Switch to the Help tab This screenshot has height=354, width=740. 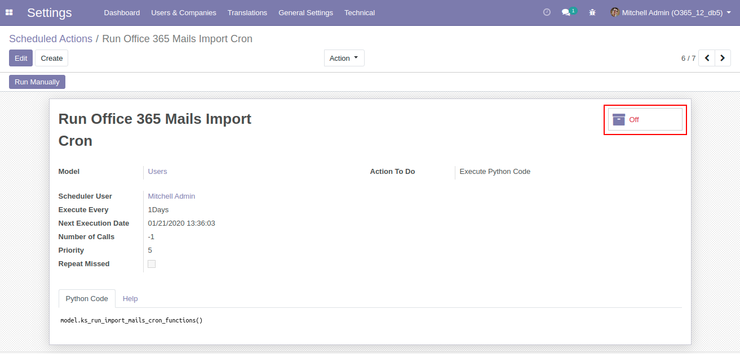130,299
